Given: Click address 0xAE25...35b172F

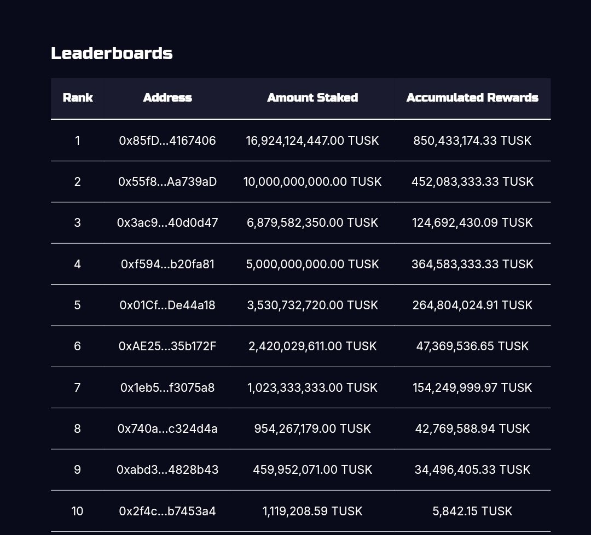Looking at the screenshot, I should pos(167,346).
